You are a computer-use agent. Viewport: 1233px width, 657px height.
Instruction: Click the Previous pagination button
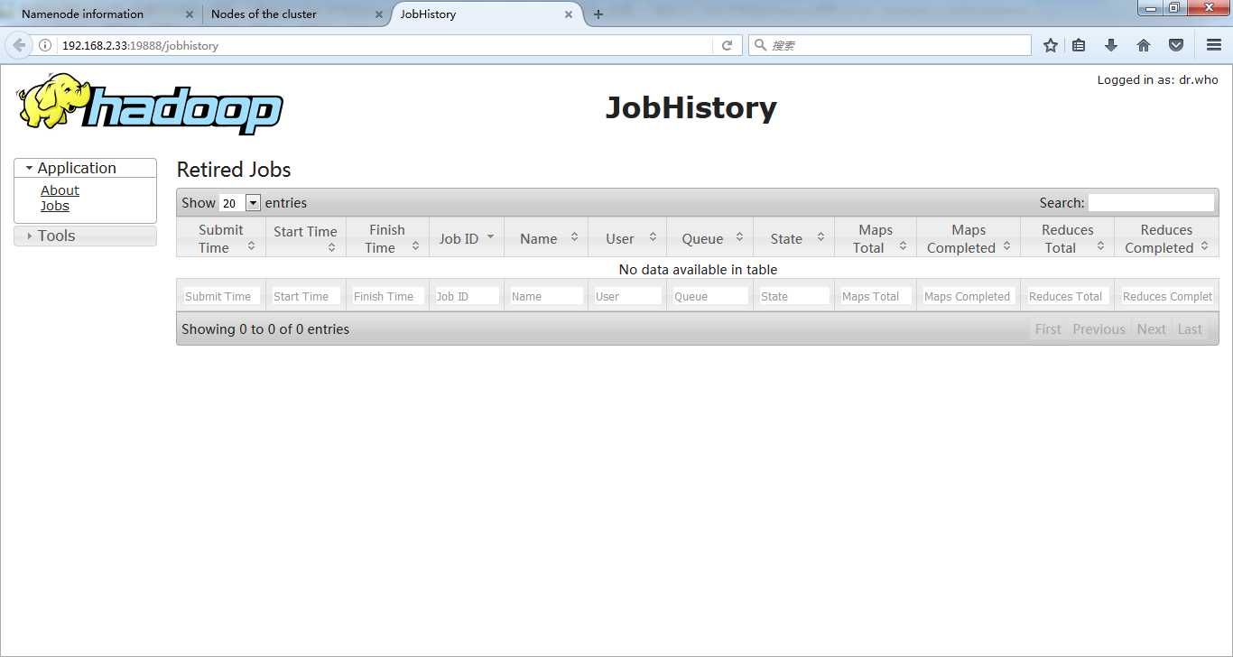click(x=1099, y=329)
